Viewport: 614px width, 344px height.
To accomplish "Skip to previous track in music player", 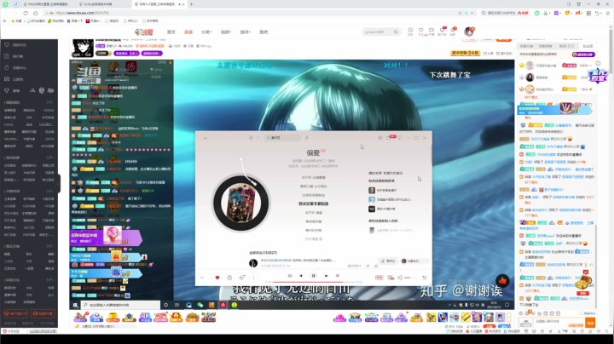I will click(301, 276).
